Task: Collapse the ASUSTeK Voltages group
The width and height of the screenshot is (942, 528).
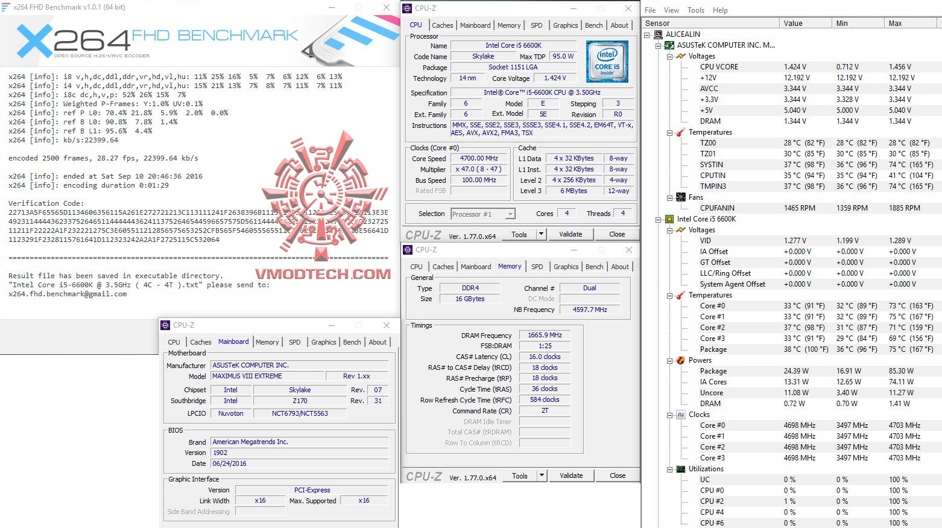Action: [x=669, y=57]
